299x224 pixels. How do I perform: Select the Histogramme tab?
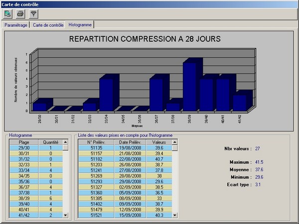tap(80, 24)
